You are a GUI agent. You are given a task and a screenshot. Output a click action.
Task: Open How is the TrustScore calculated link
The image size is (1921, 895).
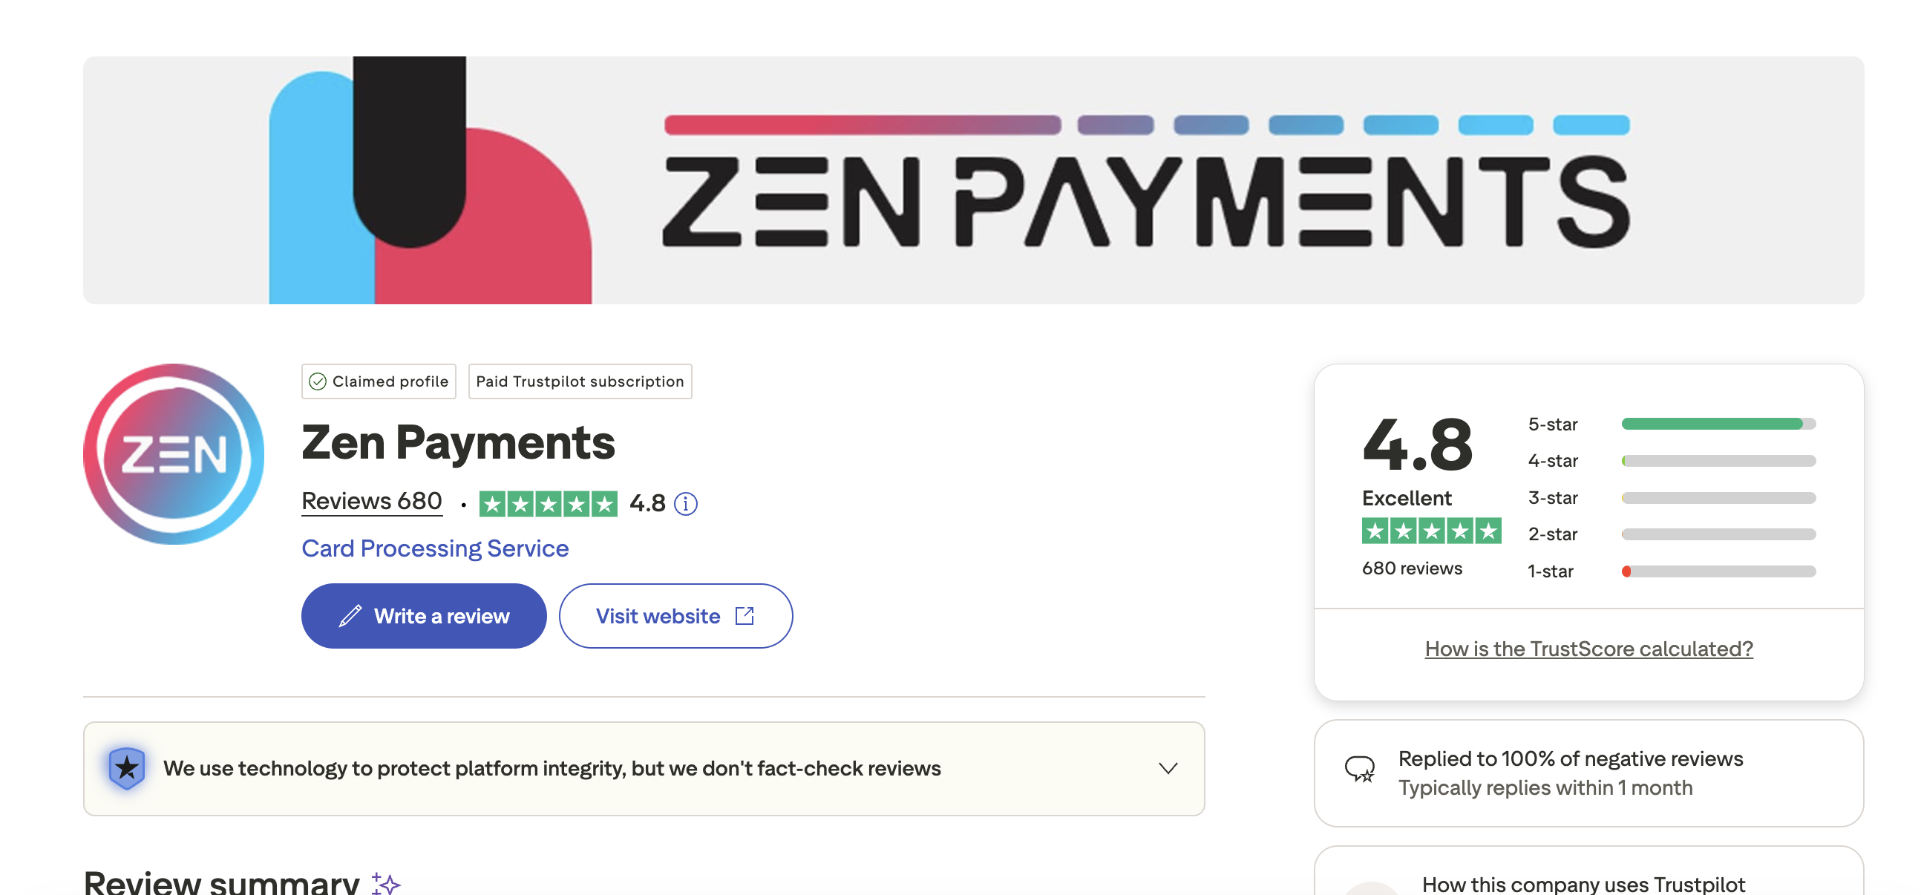[x=1588, y=649]
